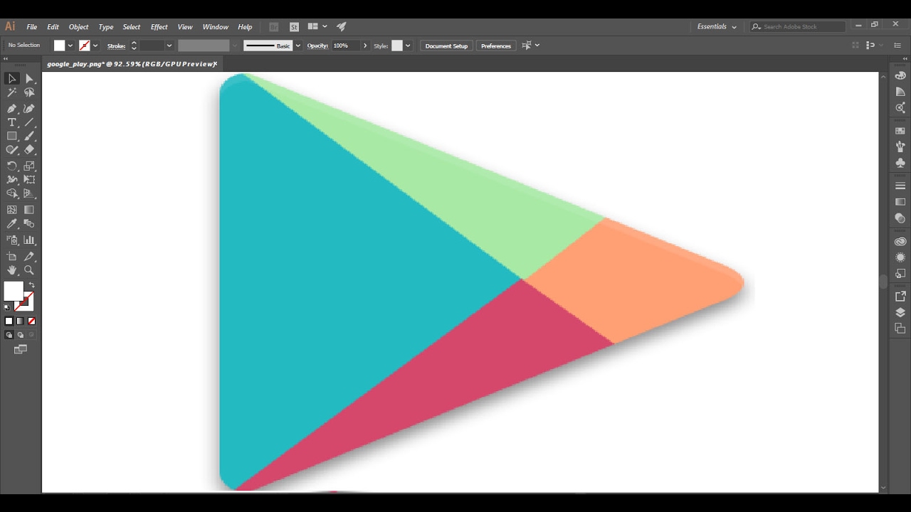911x512 pixels.
Task: Select the Eraser tool
Action: pos(30,150)
